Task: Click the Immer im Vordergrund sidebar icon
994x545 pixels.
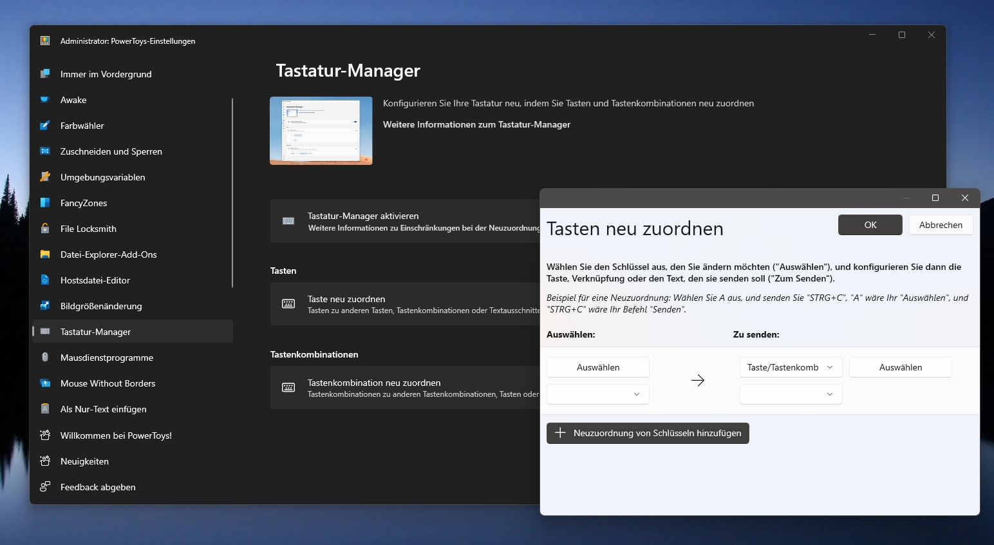Action: (45, 74)
